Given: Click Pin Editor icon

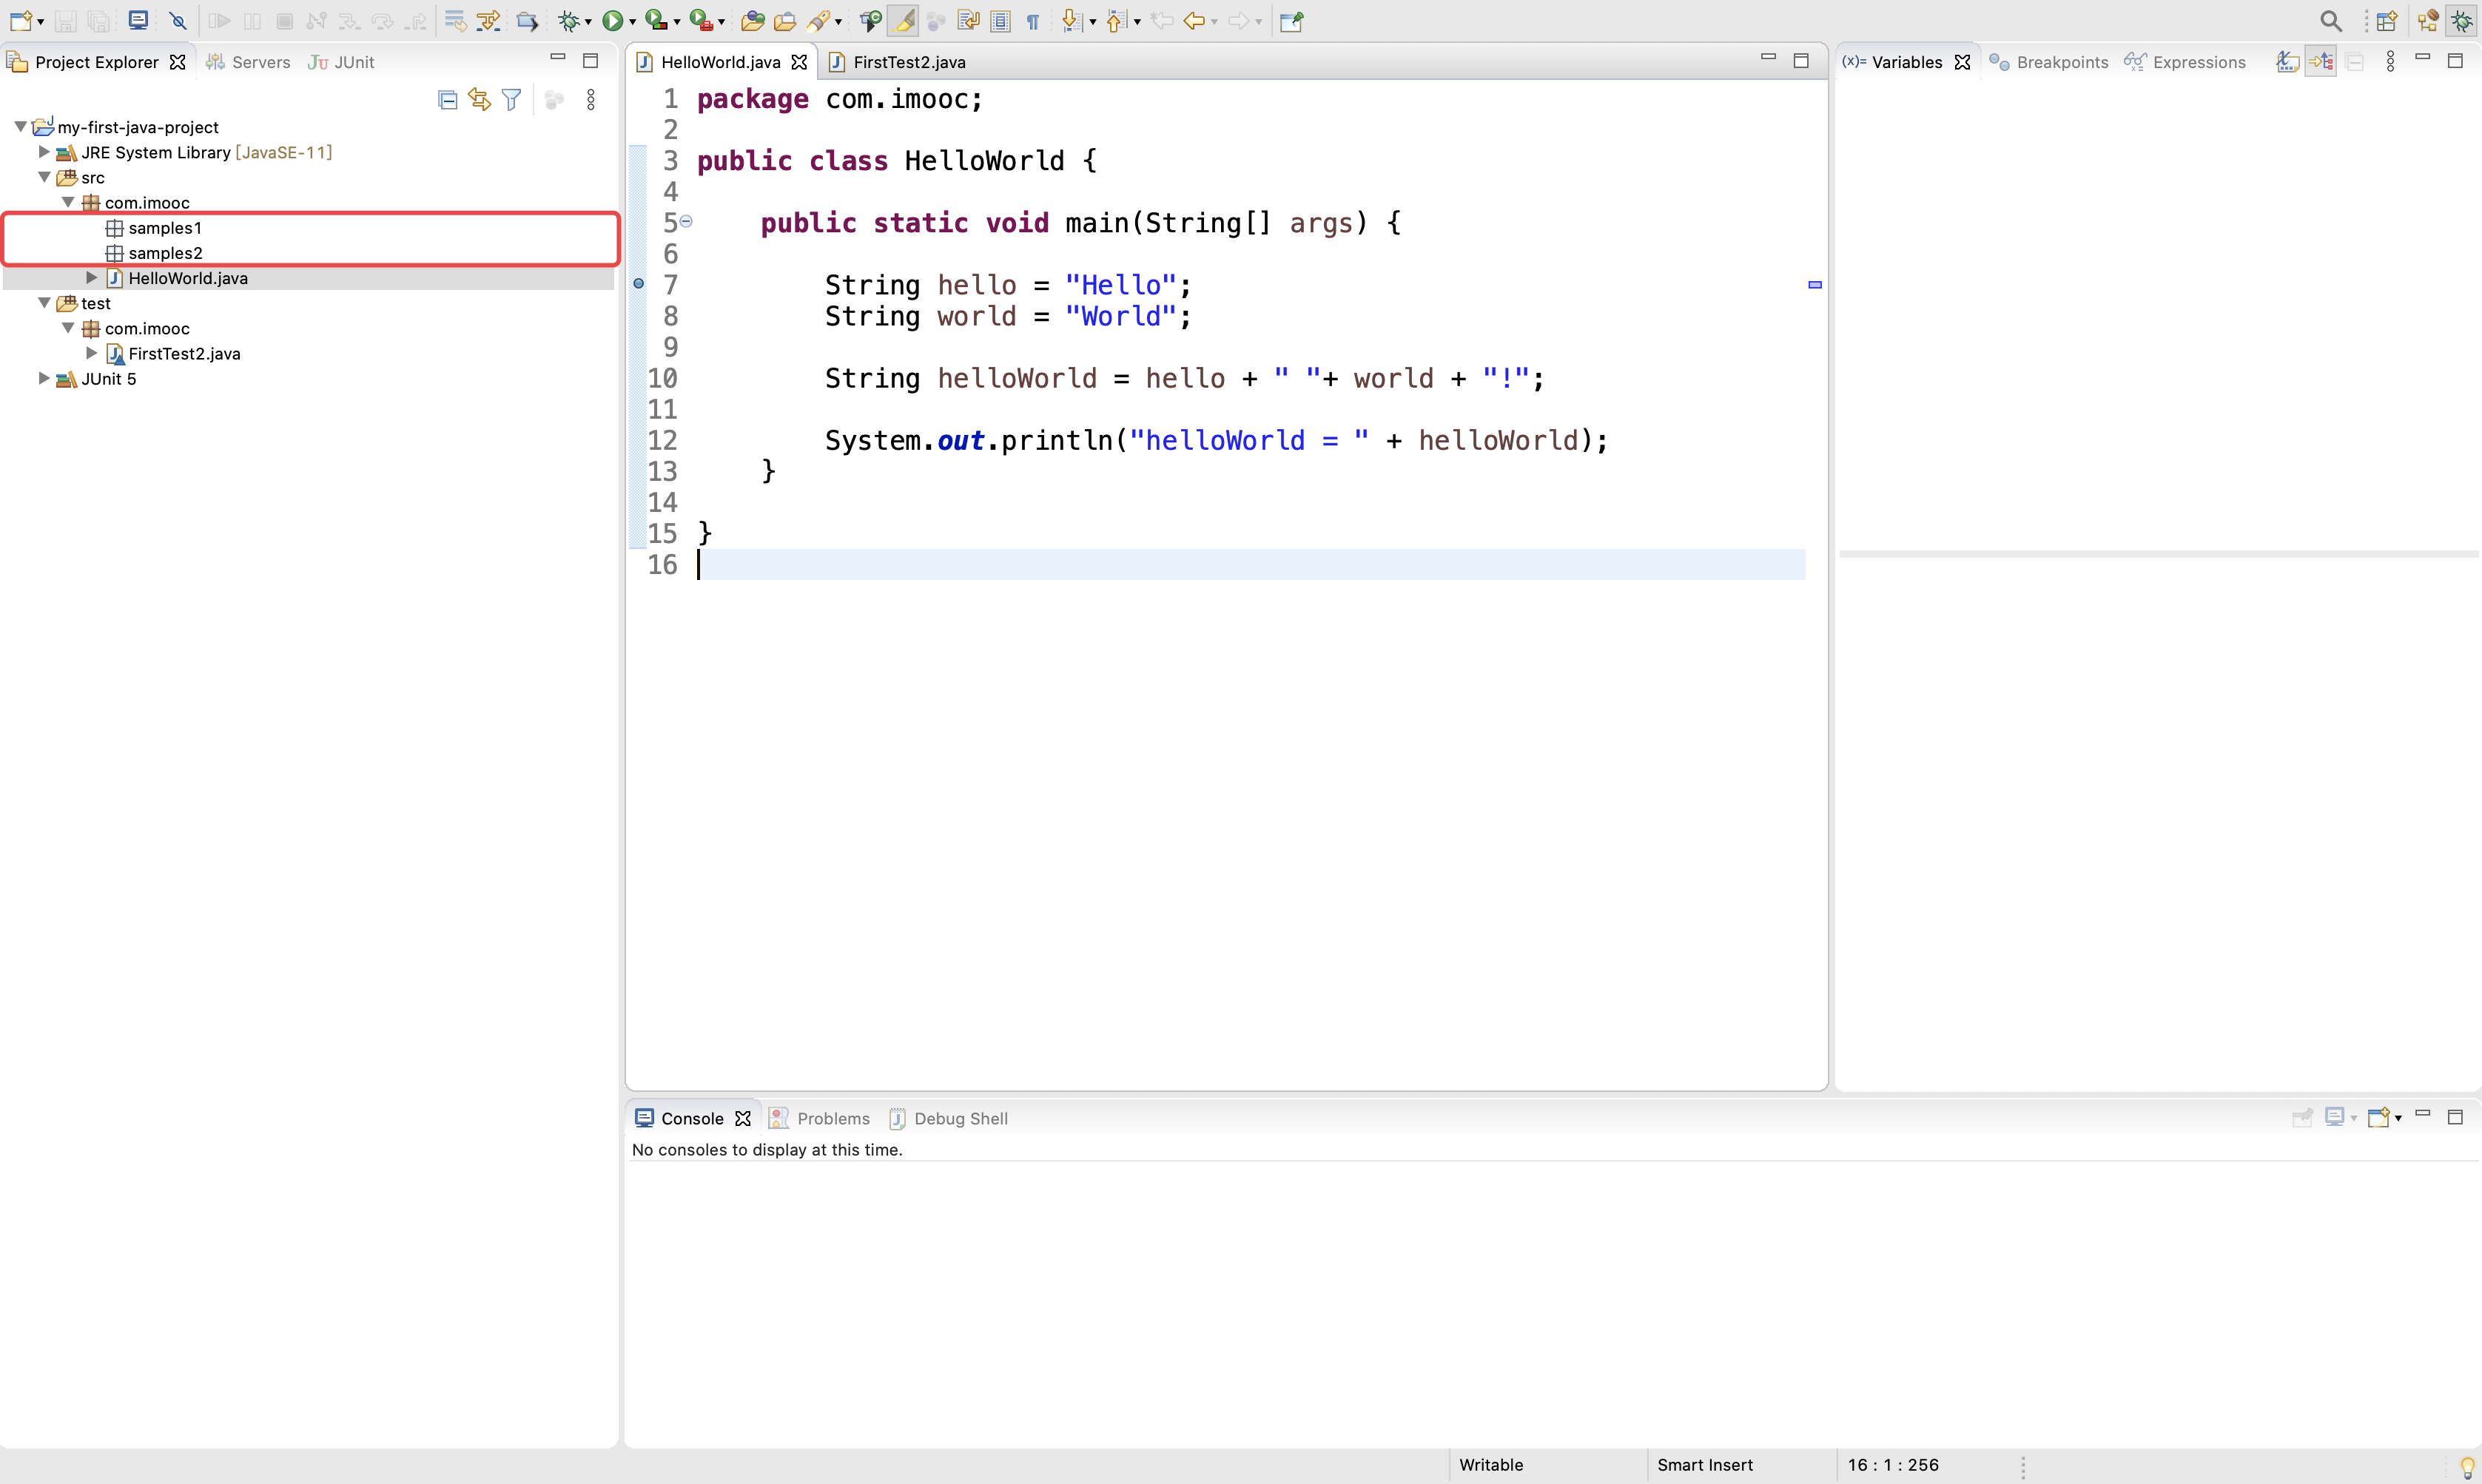Looking at the screenshot, I should (1292, 21).
